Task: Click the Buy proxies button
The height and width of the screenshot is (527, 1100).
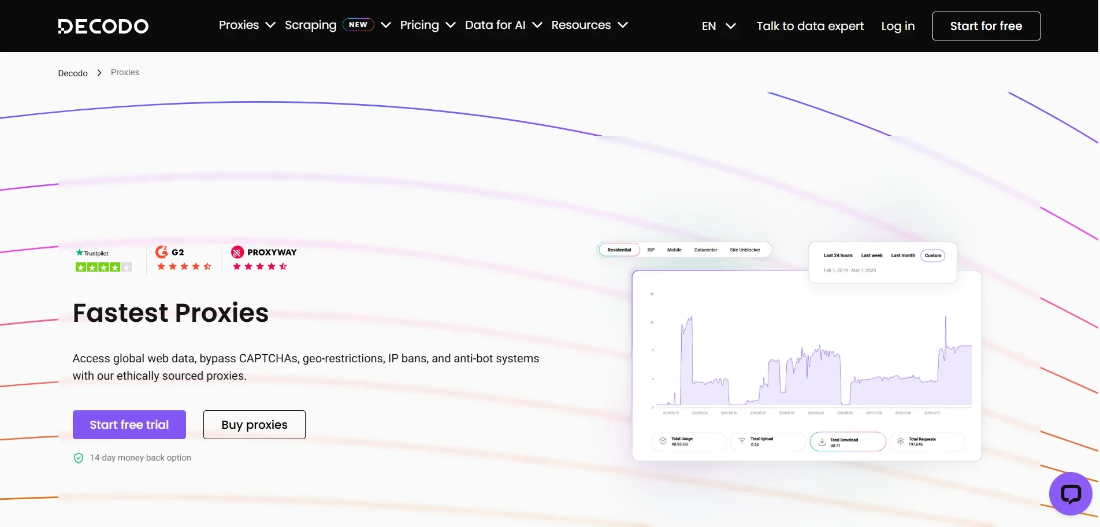Action: tap(254, 425)
